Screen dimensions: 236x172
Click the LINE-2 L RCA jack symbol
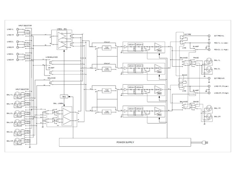click(x=18, y=42)
